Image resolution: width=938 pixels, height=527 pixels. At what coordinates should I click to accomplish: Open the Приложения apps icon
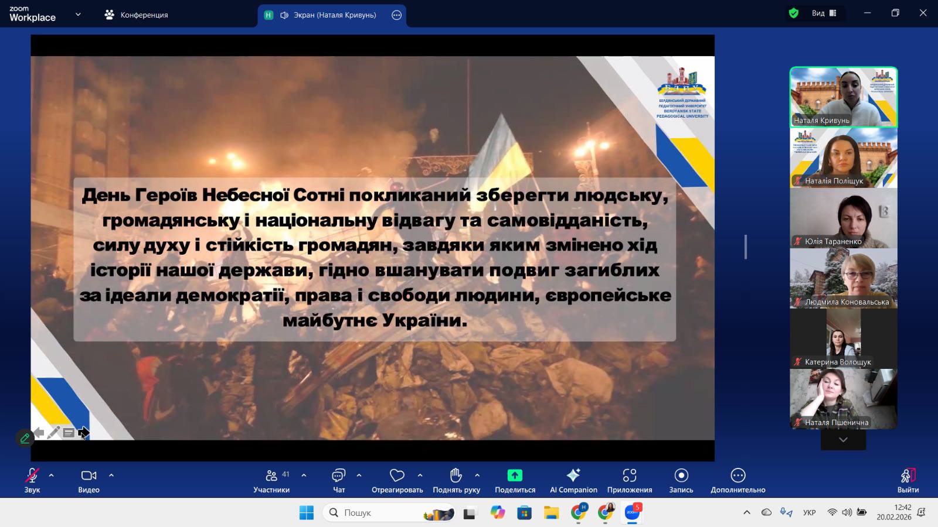pos(630,475)
